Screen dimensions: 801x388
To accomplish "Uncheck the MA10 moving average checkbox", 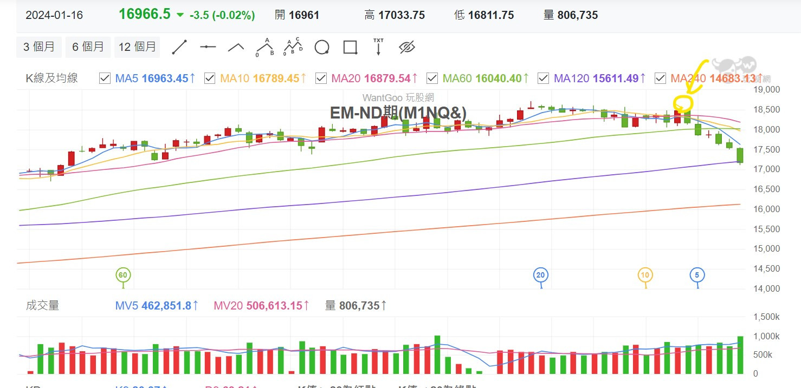I will (x=210, y=78).
